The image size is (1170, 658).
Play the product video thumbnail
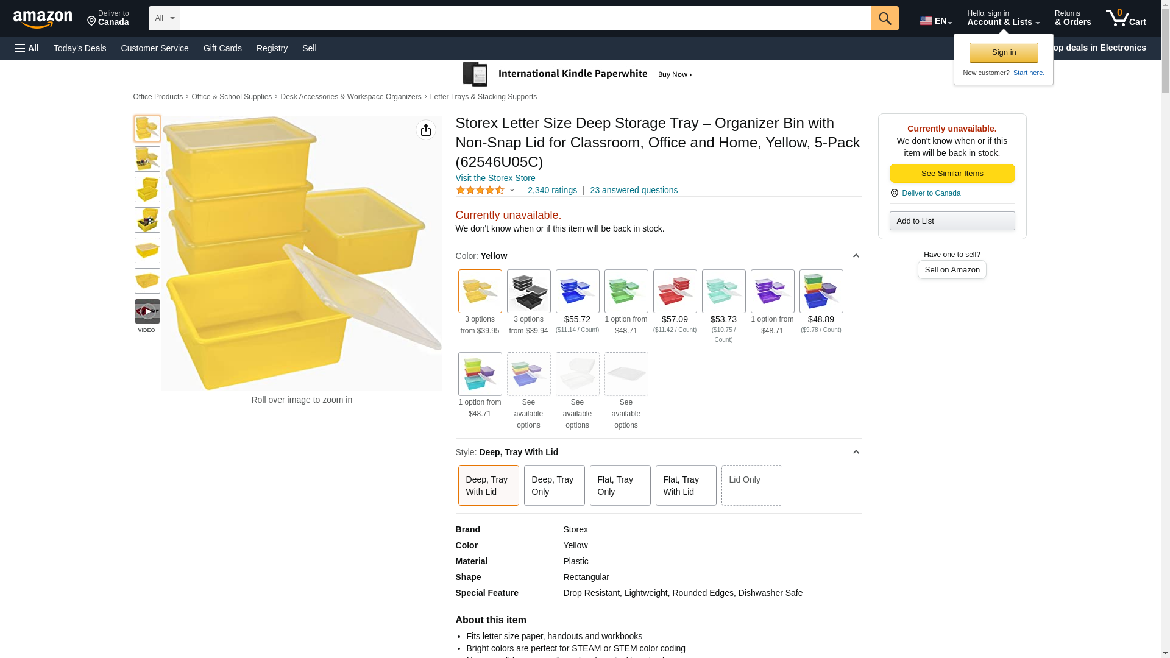[147, 311]
